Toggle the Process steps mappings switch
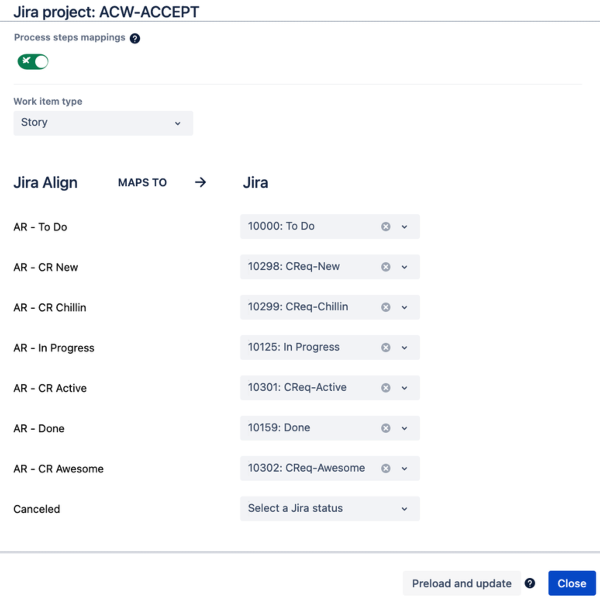 click(x=33, y=62)
